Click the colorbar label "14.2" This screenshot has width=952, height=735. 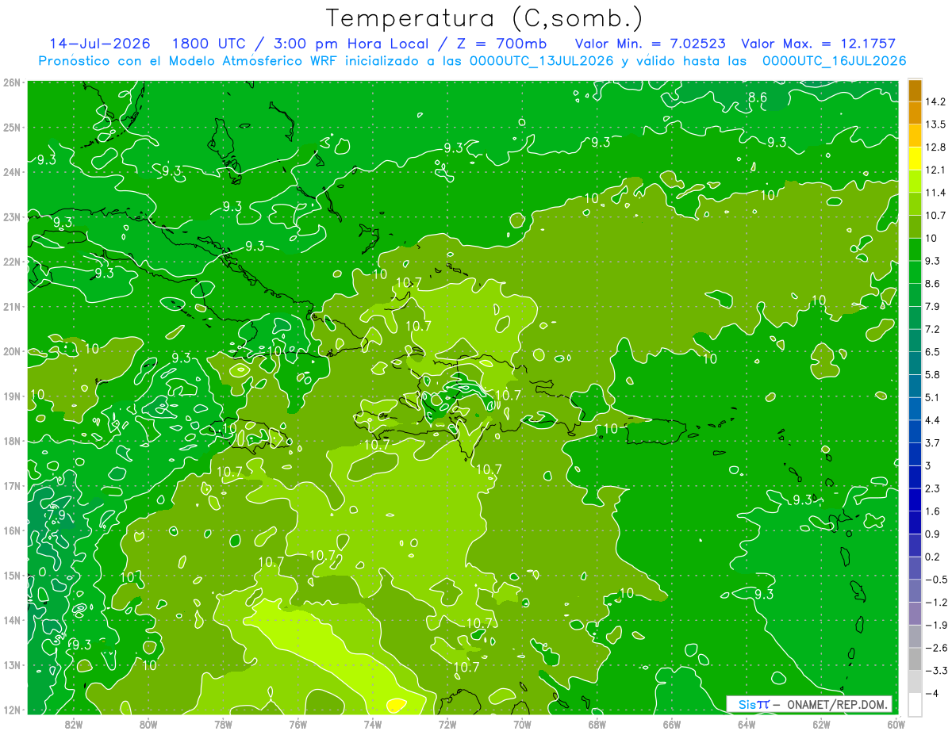pos(935,101)
